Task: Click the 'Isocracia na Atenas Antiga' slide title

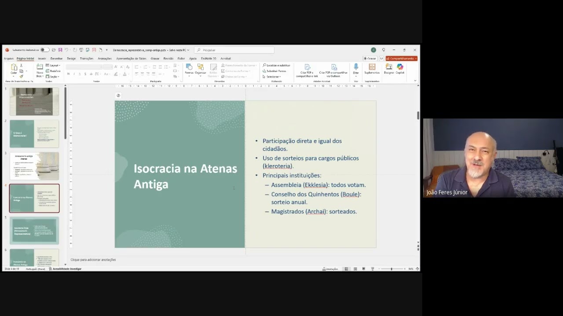Action: click(185, 176)
